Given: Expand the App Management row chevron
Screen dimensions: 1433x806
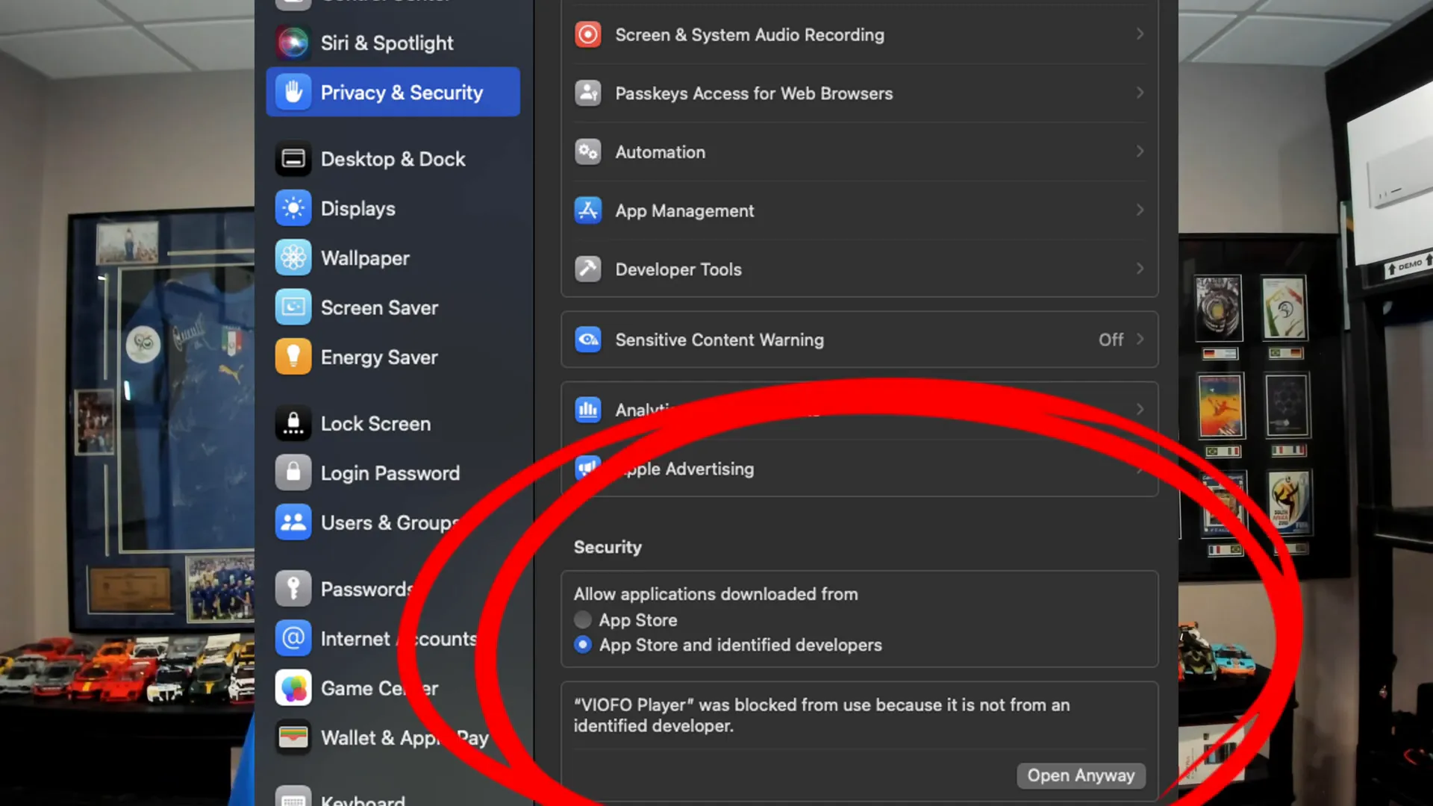Looking at the screenshot, I should 1140,210.
